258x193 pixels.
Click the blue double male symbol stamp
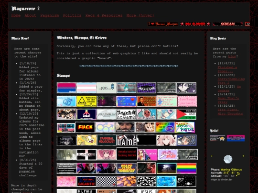pos(66,101)
